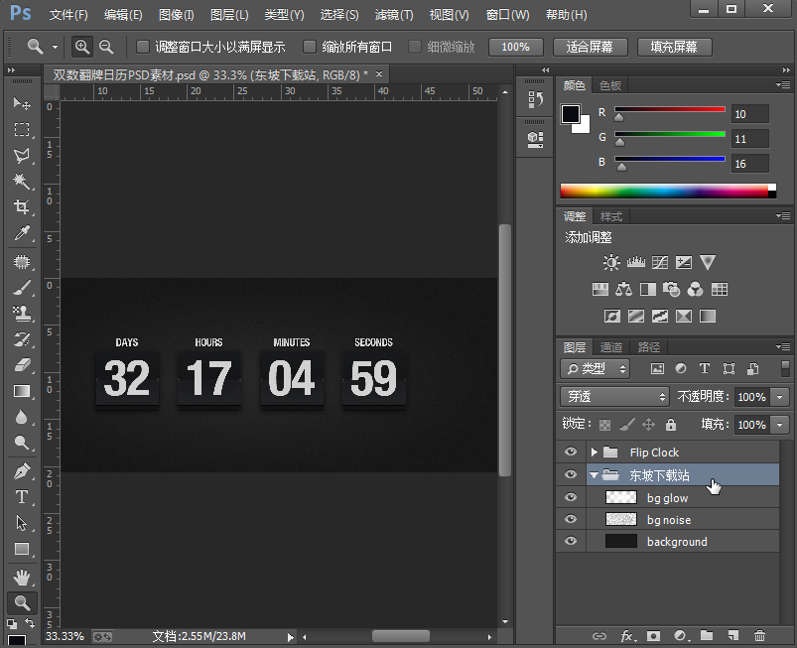Enable 缩放所有窗口 checkbox
This screenshot has height=648, width=797.
[310, 47]
